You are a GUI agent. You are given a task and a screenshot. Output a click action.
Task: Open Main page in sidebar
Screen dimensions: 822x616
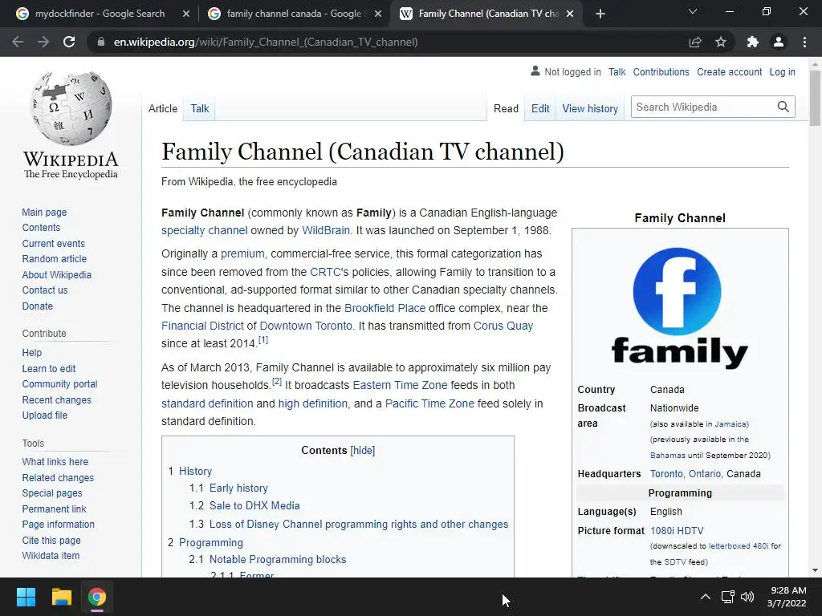tap(44, 212)
